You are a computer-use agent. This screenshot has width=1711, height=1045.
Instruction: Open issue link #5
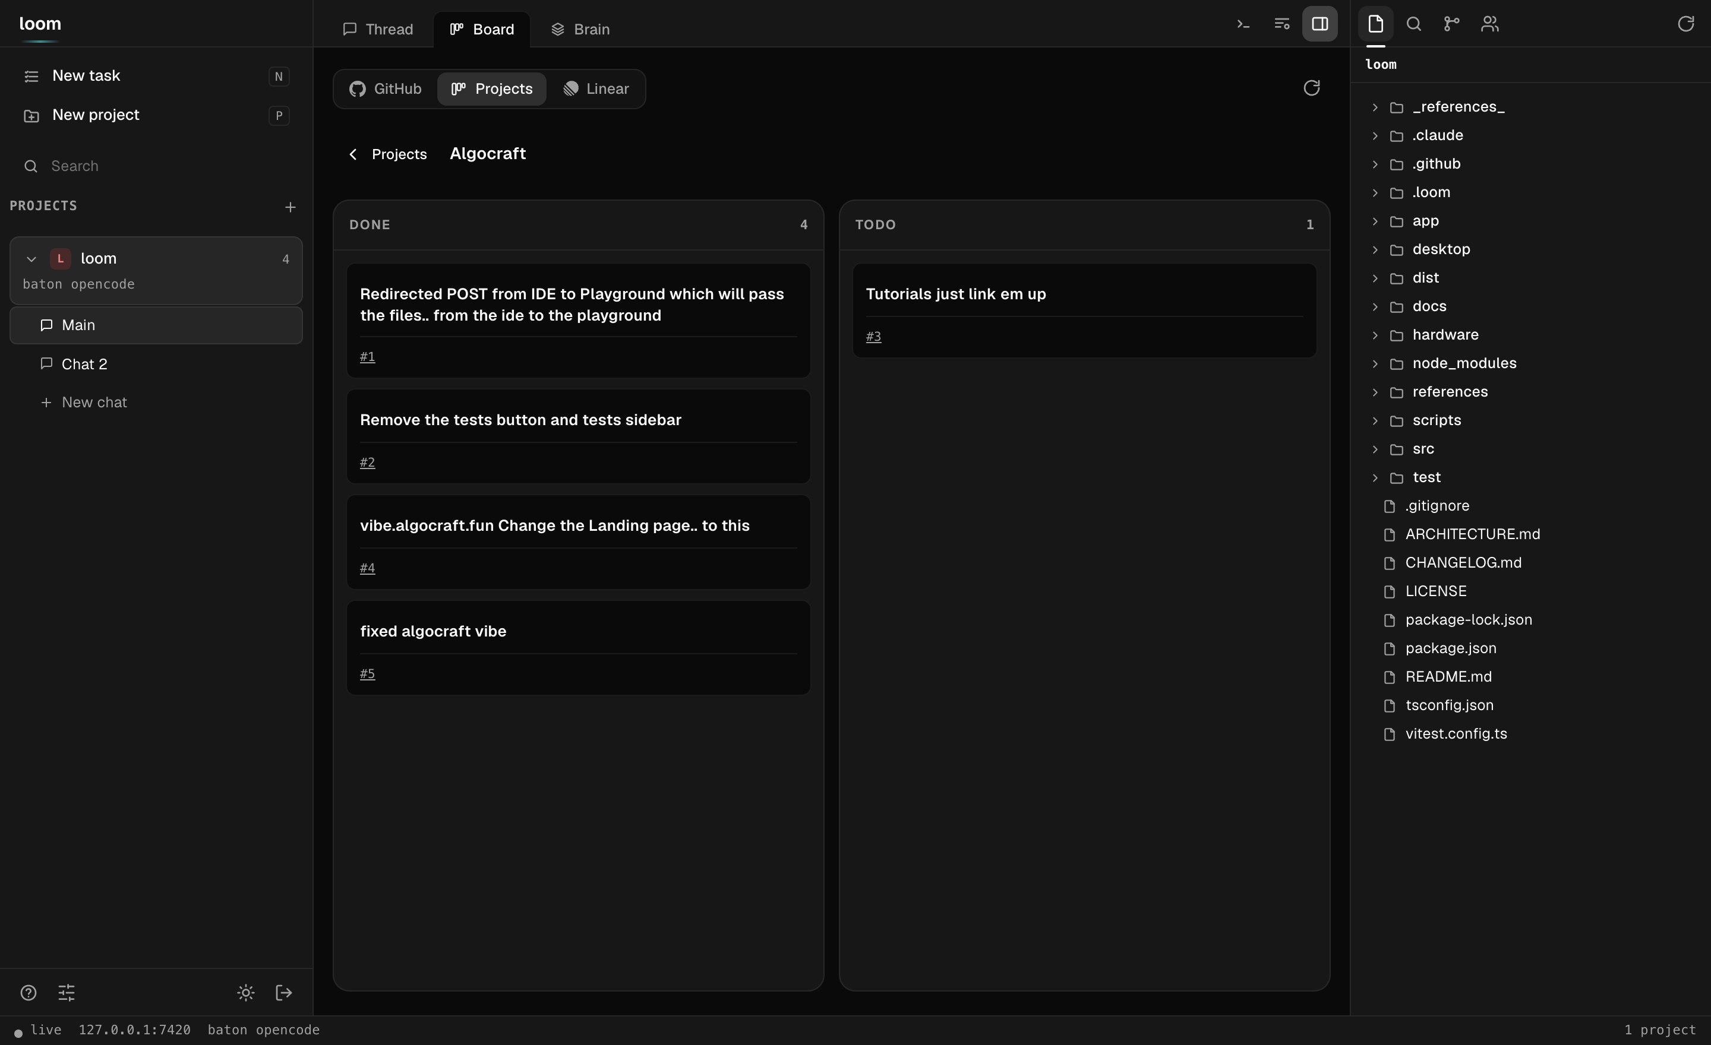click(x=367, y=674)
